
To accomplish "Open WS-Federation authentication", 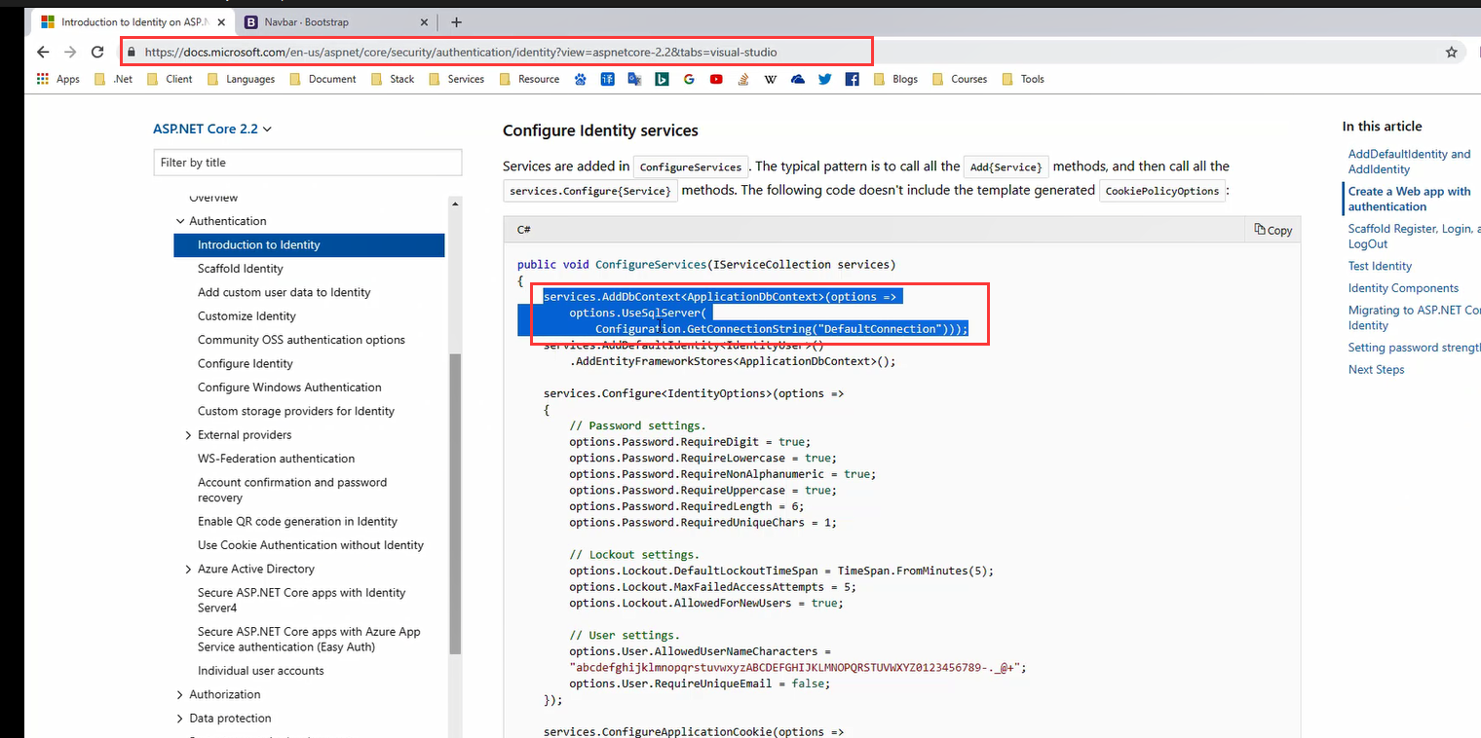I will click(276, 459).
